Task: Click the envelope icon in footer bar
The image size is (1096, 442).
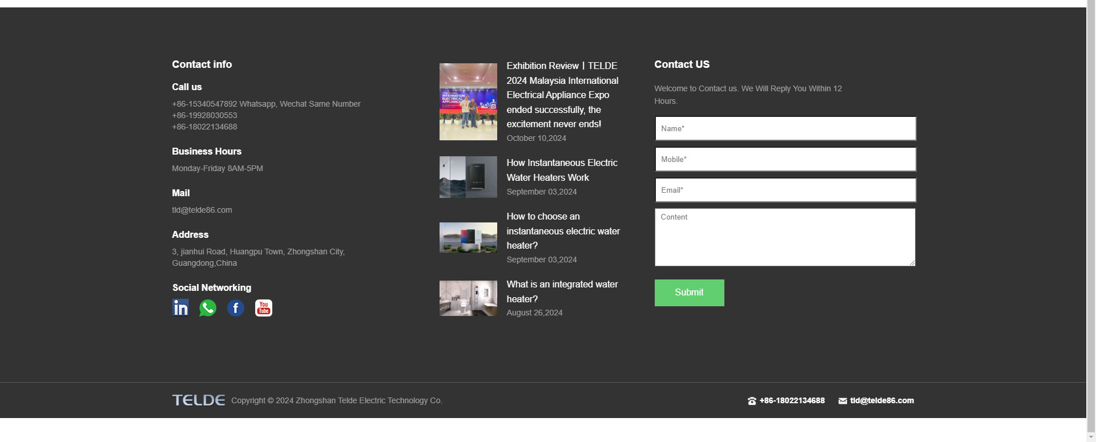Action: (843, 401)
